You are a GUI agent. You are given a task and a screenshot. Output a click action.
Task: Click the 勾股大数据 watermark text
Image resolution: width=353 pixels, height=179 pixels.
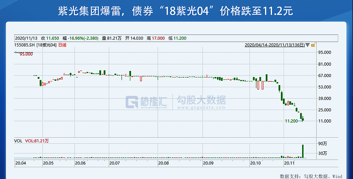coord(201,100)
